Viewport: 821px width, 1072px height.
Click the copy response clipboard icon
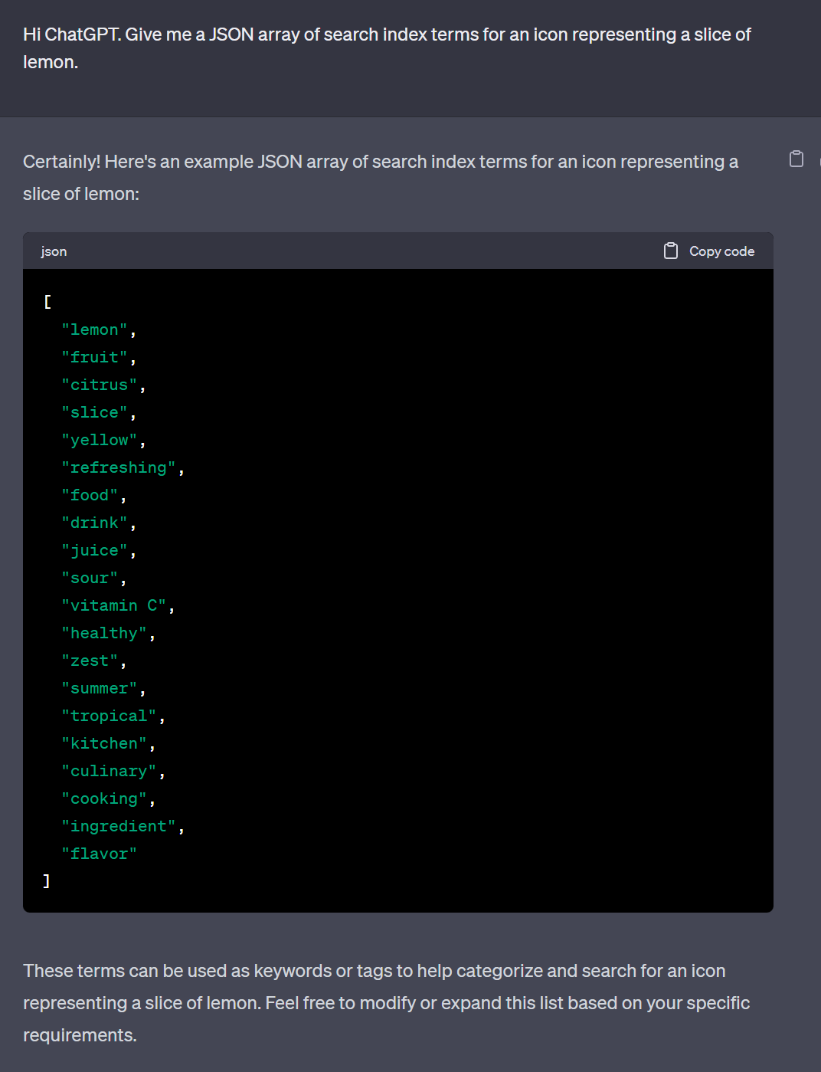pyautogui.click(x=796, y=159)
